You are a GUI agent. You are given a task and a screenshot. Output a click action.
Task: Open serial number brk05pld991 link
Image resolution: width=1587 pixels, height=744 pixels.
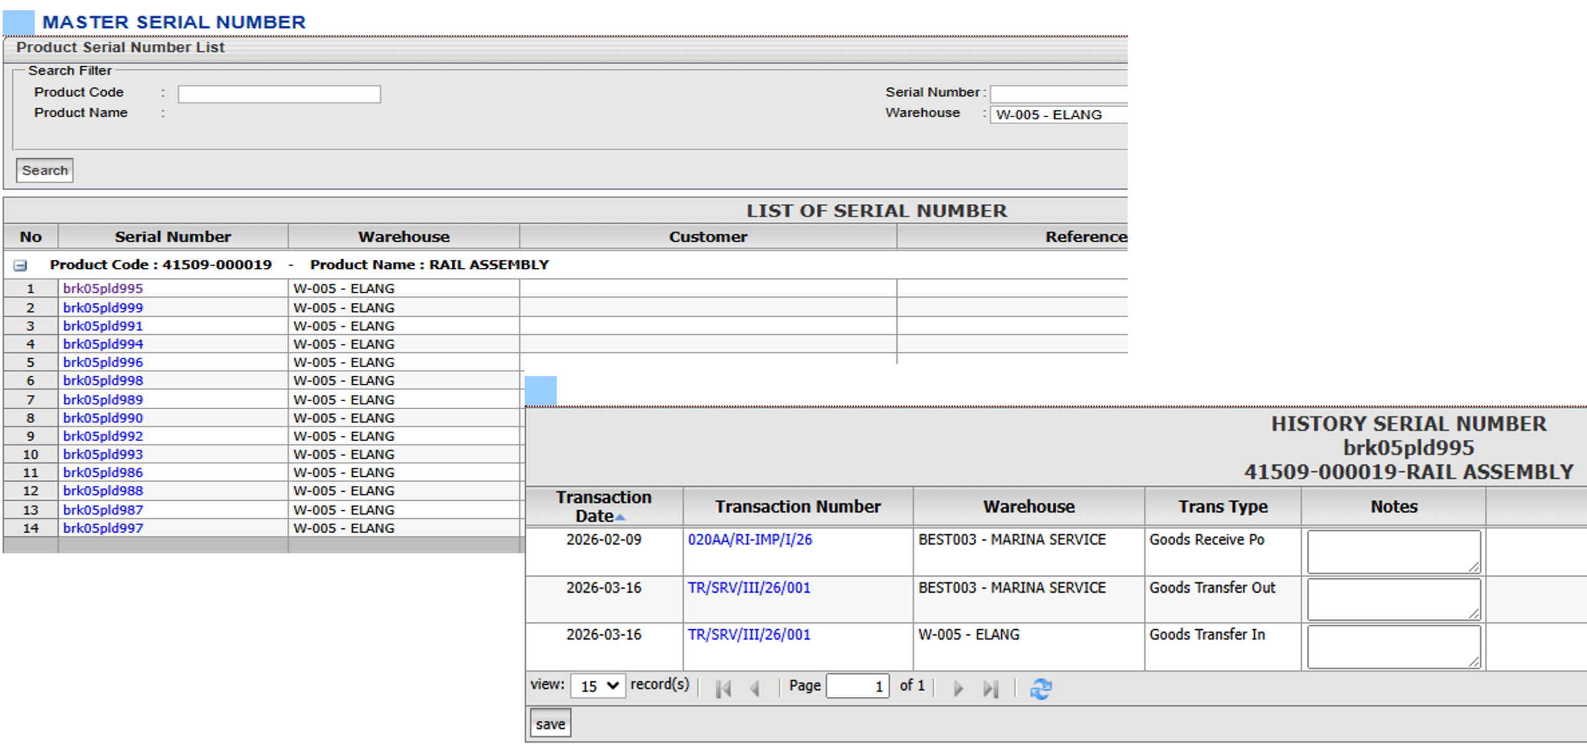point(103,325)
